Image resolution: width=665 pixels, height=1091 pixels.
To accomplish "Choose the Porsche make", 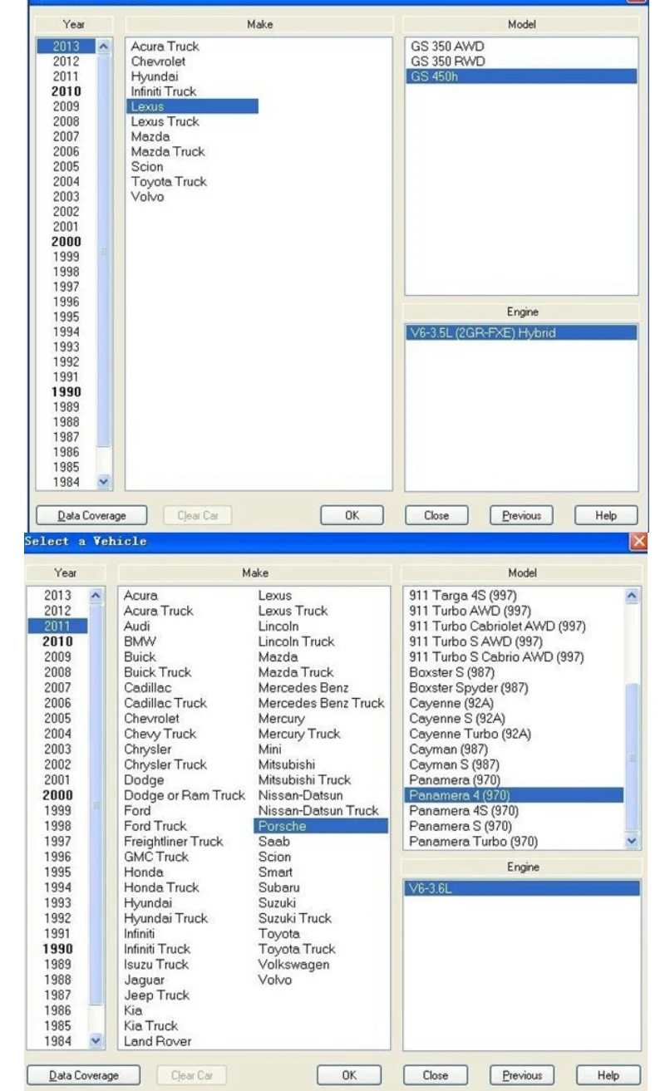I will click(x=321, y=826).
